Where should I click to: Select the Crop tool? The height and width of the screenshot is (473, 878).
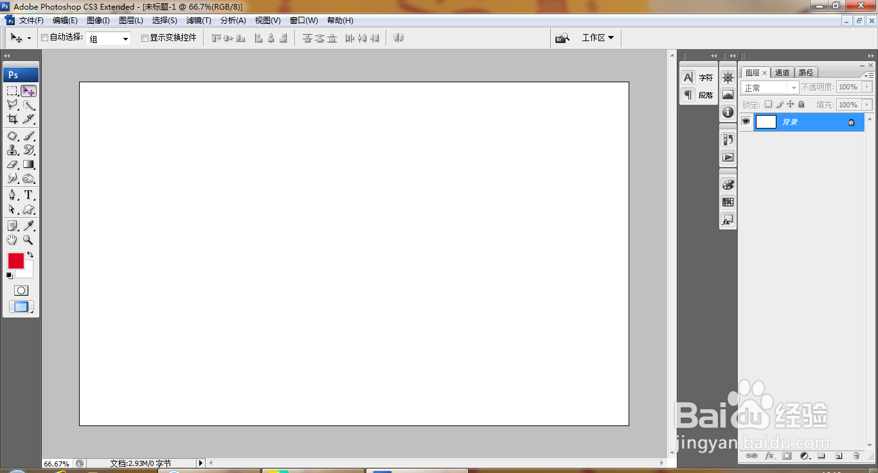coord(12,119)
